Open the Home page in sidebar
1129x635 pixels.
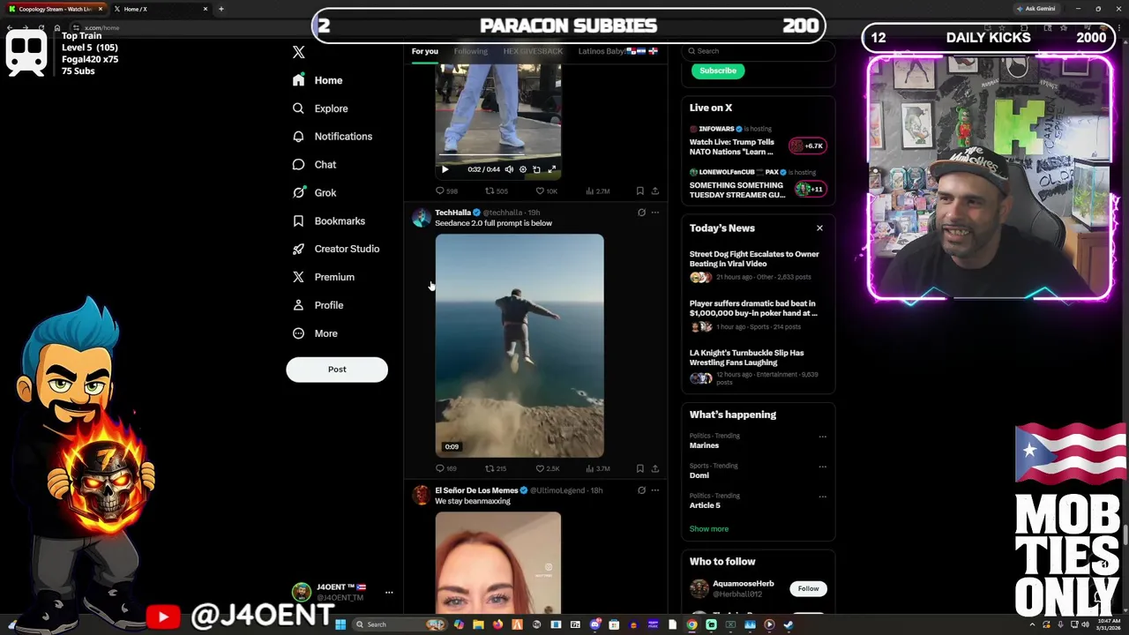coord(318,80)
